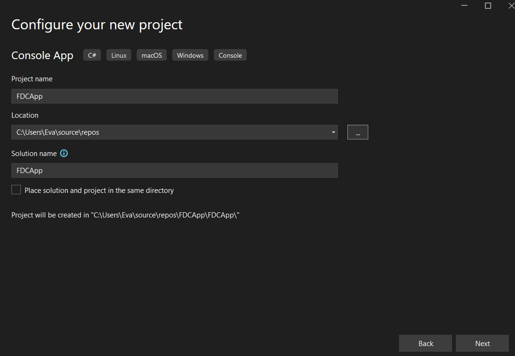This screenshot has height=356, width=515.
Task: Click the Project name label
Action: pyautogui.click(x=32, y=79)
